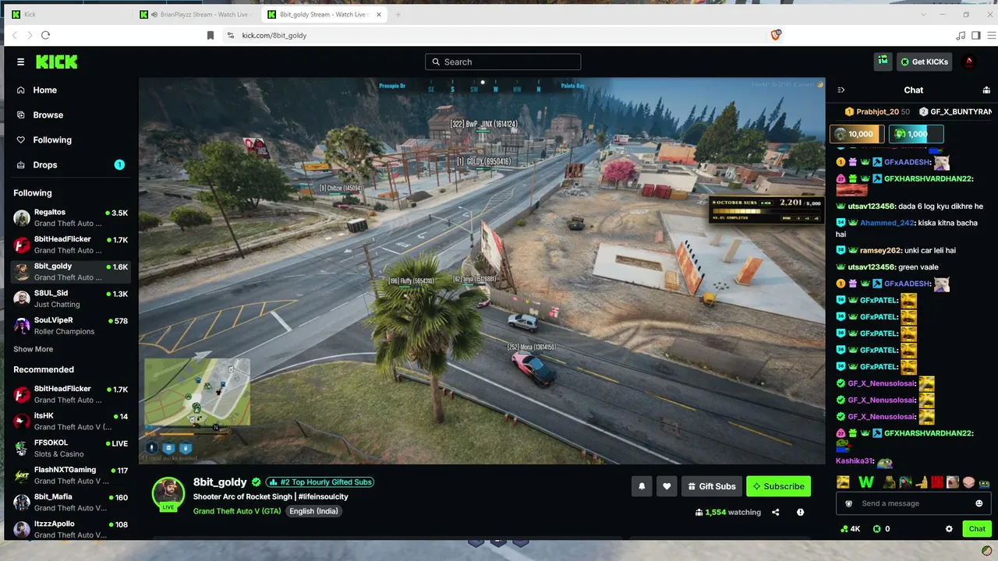Expand the Following list with Show More

pos(34,349)
